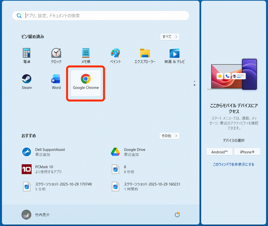
Task: Open Google Drive recommendation
Action: 128,152
